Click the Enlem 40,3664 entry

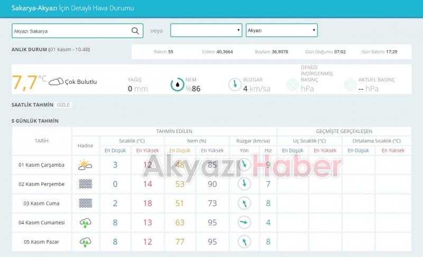217,52
